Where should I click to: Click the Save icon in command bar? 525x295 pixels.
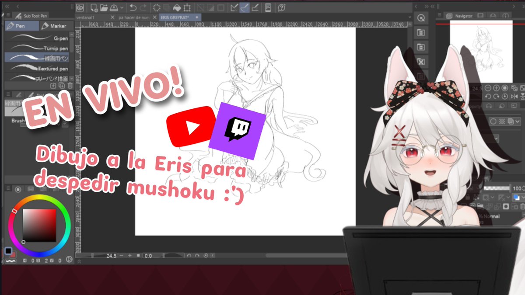(113, 7)
